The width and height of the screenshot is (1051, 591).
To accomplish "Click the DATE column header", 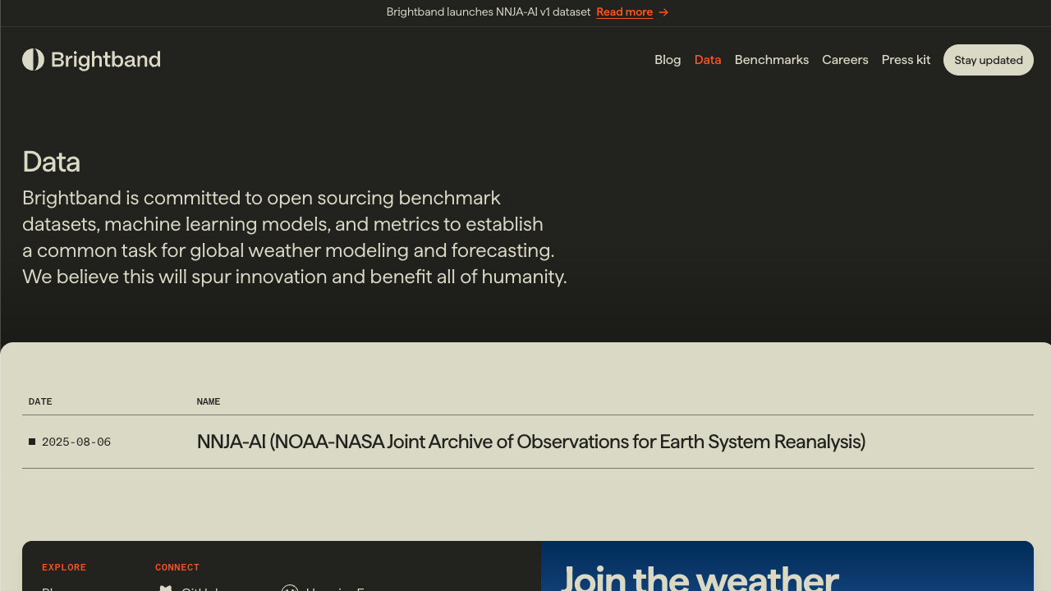I will point(40,401).
